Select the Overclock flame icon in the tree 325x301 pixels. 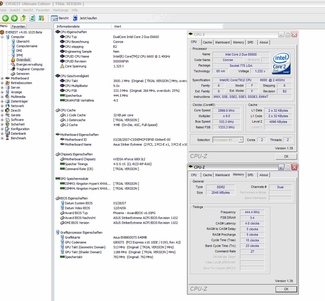pos(13,60)
